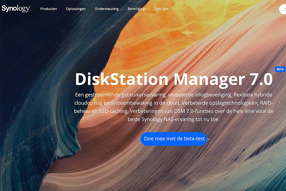Open the Oplossingen menu
This screenshot has height=191, width=286.
[76, 9]
